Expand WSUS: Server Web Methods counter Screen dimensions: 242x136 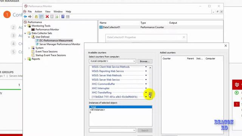[146, 76]
